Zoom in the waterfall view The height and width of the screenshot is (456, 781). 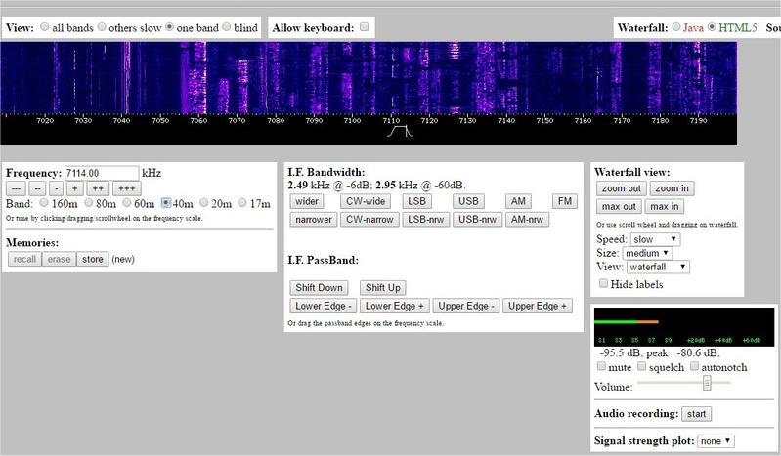click(x=672, y=188)
